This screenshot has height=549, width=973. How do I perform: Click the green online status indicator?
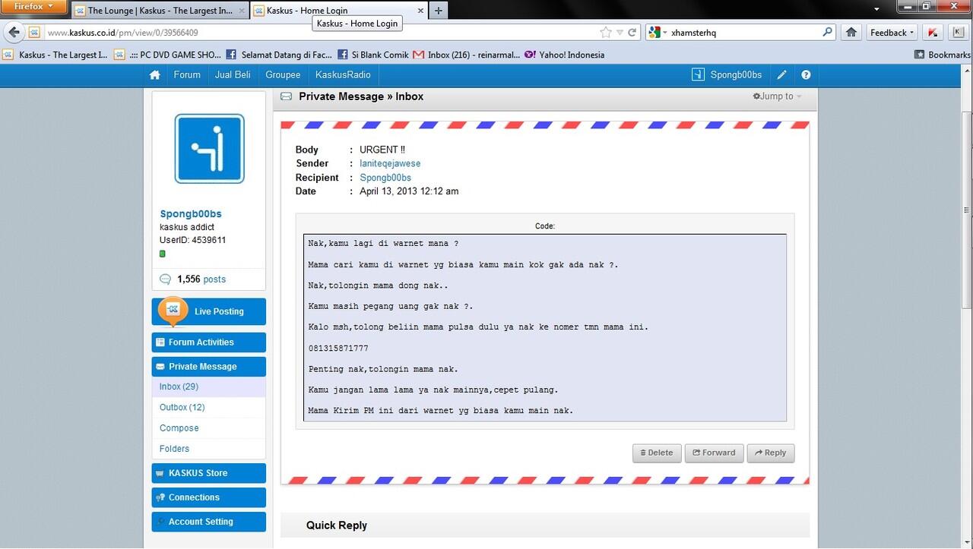(163, 254)
